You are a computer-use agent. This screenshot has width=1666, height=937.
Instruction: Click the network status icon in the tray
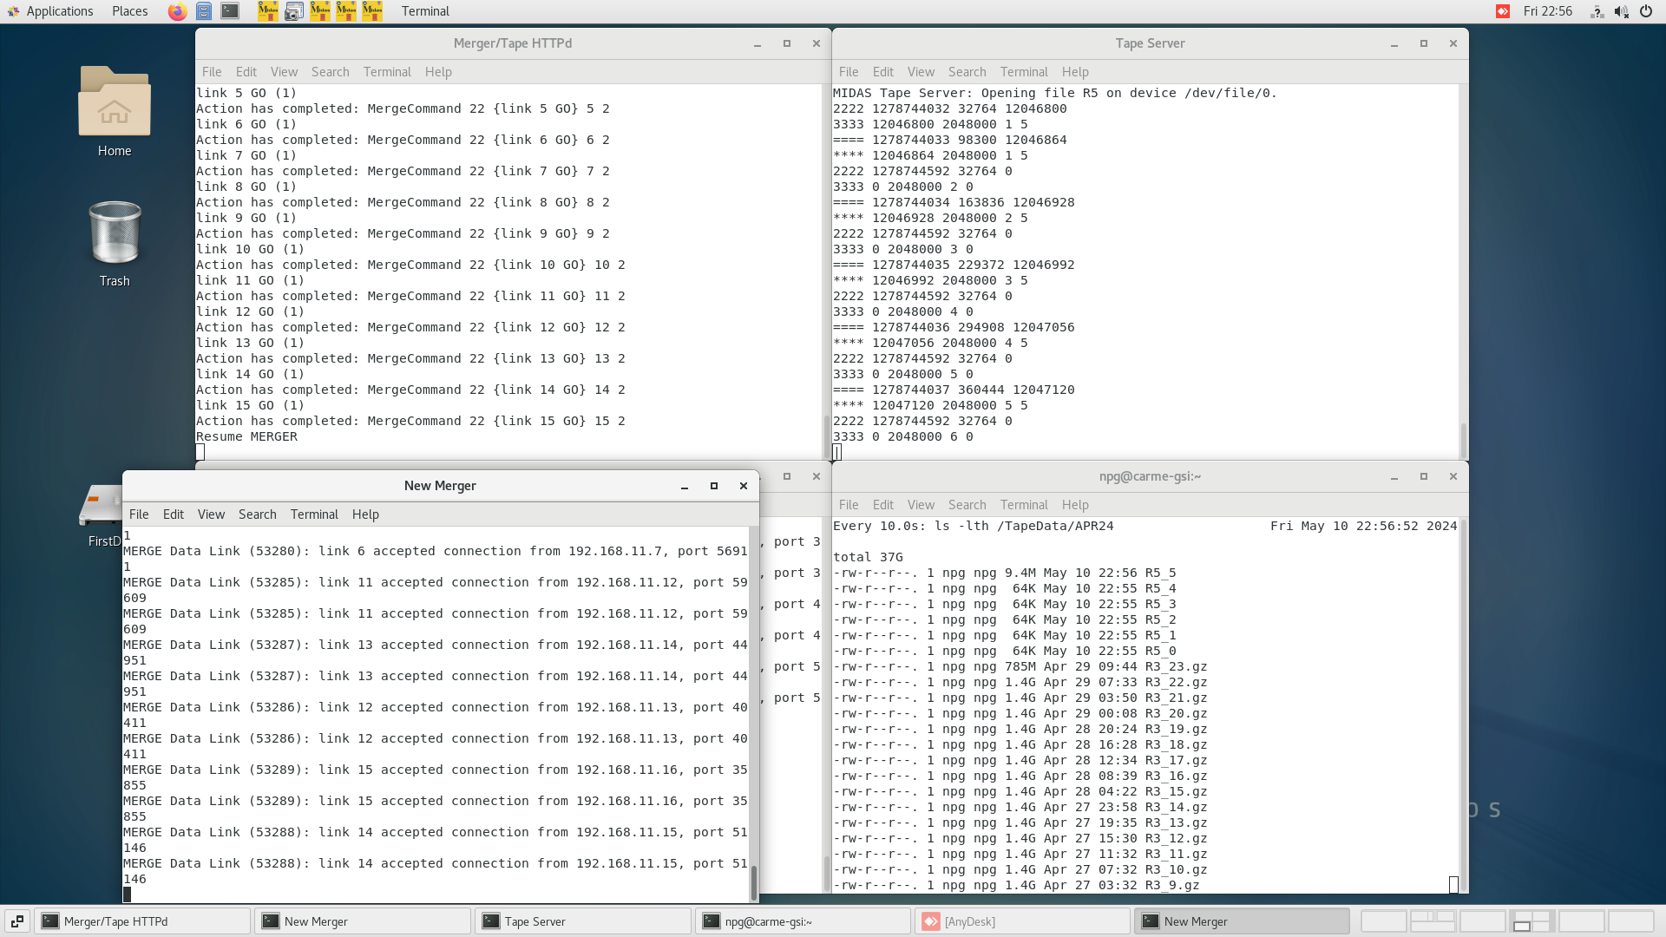(1597, 11)
